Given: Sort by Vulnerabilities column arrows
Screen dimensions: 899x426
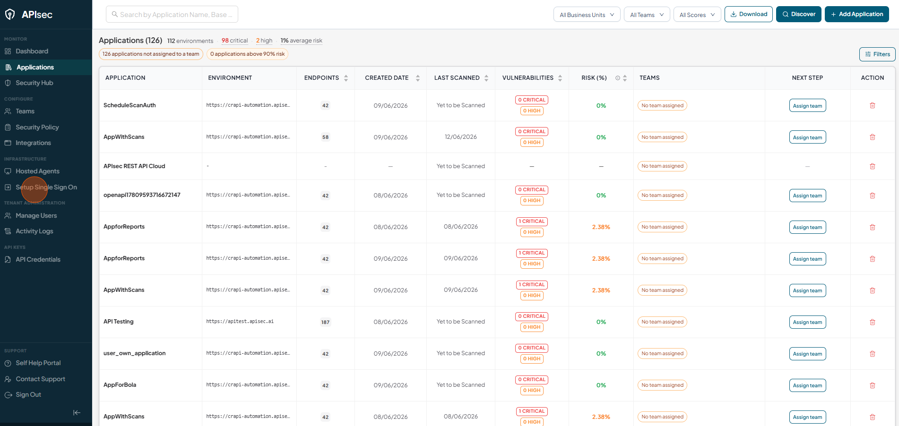Looking at the screenshot, I should 560,78.
